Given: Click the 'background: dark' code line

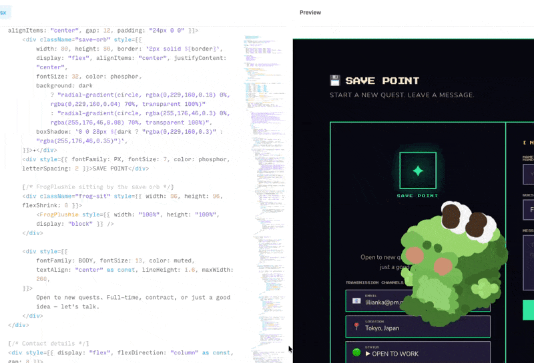Looking at the screenshot, I should [x=64, y=86].
